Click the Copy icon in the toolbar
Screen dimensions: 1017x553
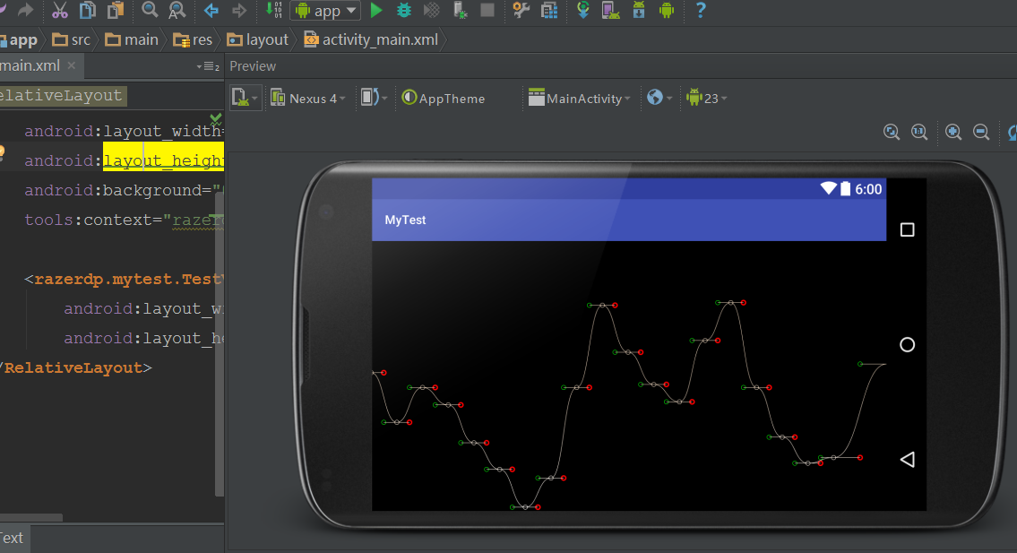click(88, 10)
